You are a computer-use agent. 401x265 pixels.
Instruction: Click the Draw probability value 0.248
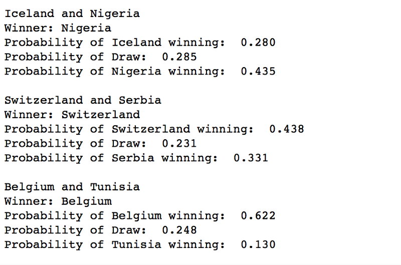(x=179, y=230)
